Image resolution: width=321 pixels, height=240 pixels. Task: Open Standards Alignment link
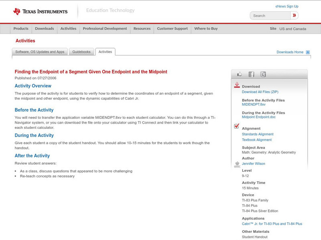(258, 134)
